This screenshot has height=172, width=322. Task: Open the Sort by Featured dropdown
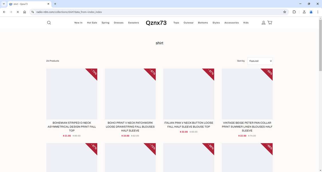click(x=260, y=61)
